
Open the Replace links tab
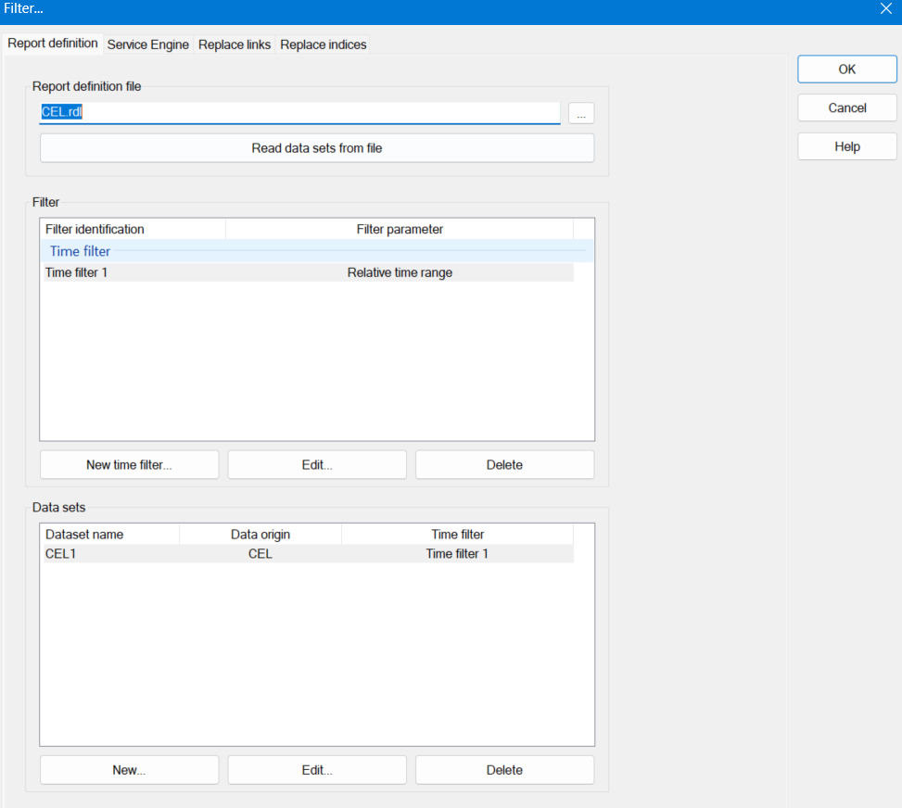(x=235, y=44)
